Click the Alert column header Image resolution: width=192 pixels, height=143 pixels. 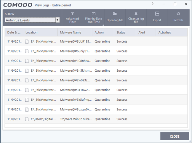(146, 32)
